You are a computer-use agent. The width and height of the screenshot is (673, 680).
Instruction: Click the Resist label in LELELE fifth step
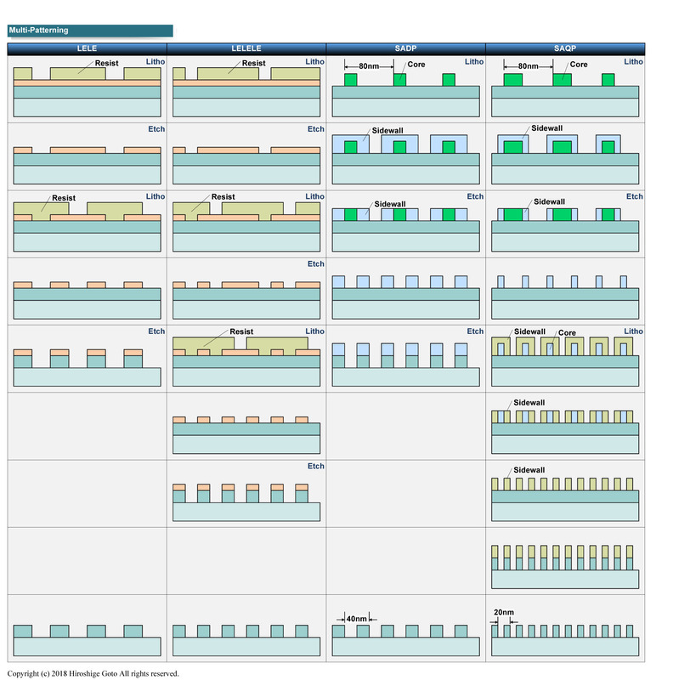point(241,331)
